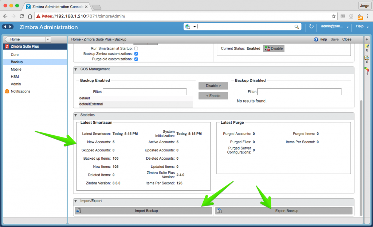Click the top status icon showing 0
The image size is (373, 227).
point(367,46)
